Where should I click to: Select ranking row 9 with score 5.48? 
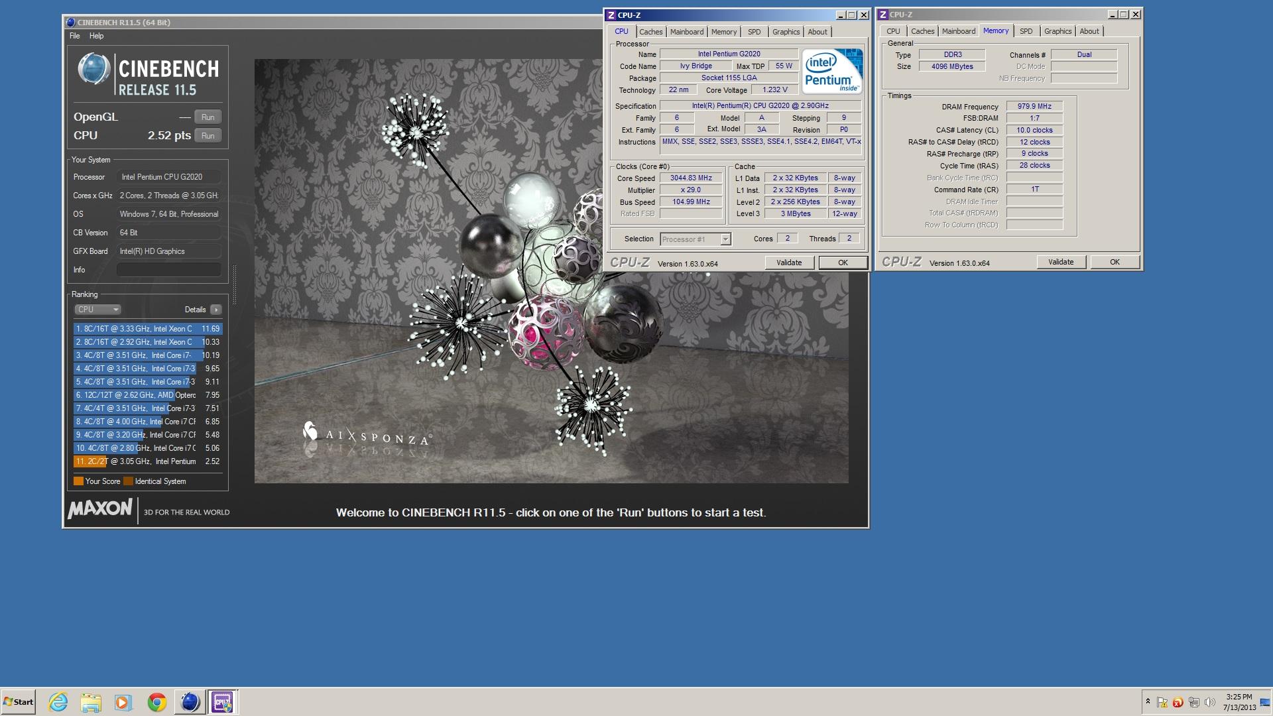tap(147, 435)
